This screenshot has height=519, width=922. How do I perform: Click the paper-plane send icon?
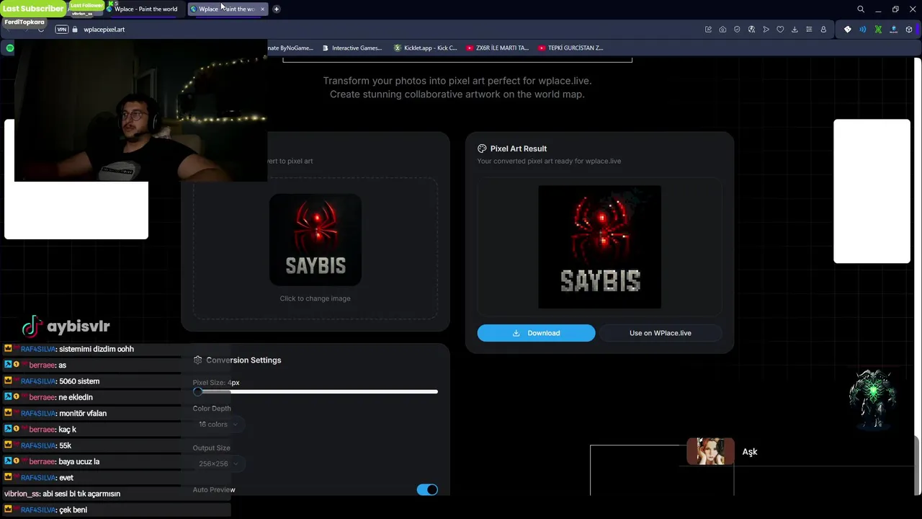point(766,30)
